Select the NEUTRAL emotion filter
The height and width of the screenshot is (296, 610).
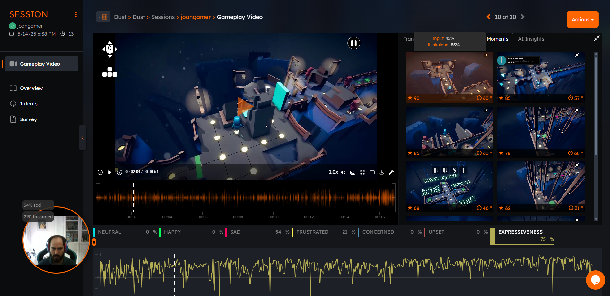click(x=126, y=232)
